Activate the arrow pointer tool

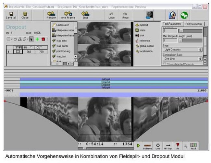31,39
